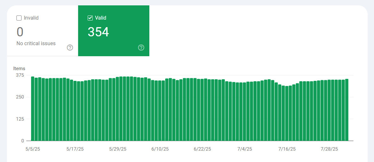This screenshot has height=162, width=374.
Task: Click the bar above 6/22/25
Action: pos(202,110)
